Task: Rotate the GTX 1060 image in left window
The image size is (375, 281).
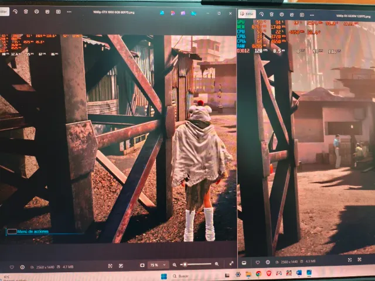Action: coord(15,12)
